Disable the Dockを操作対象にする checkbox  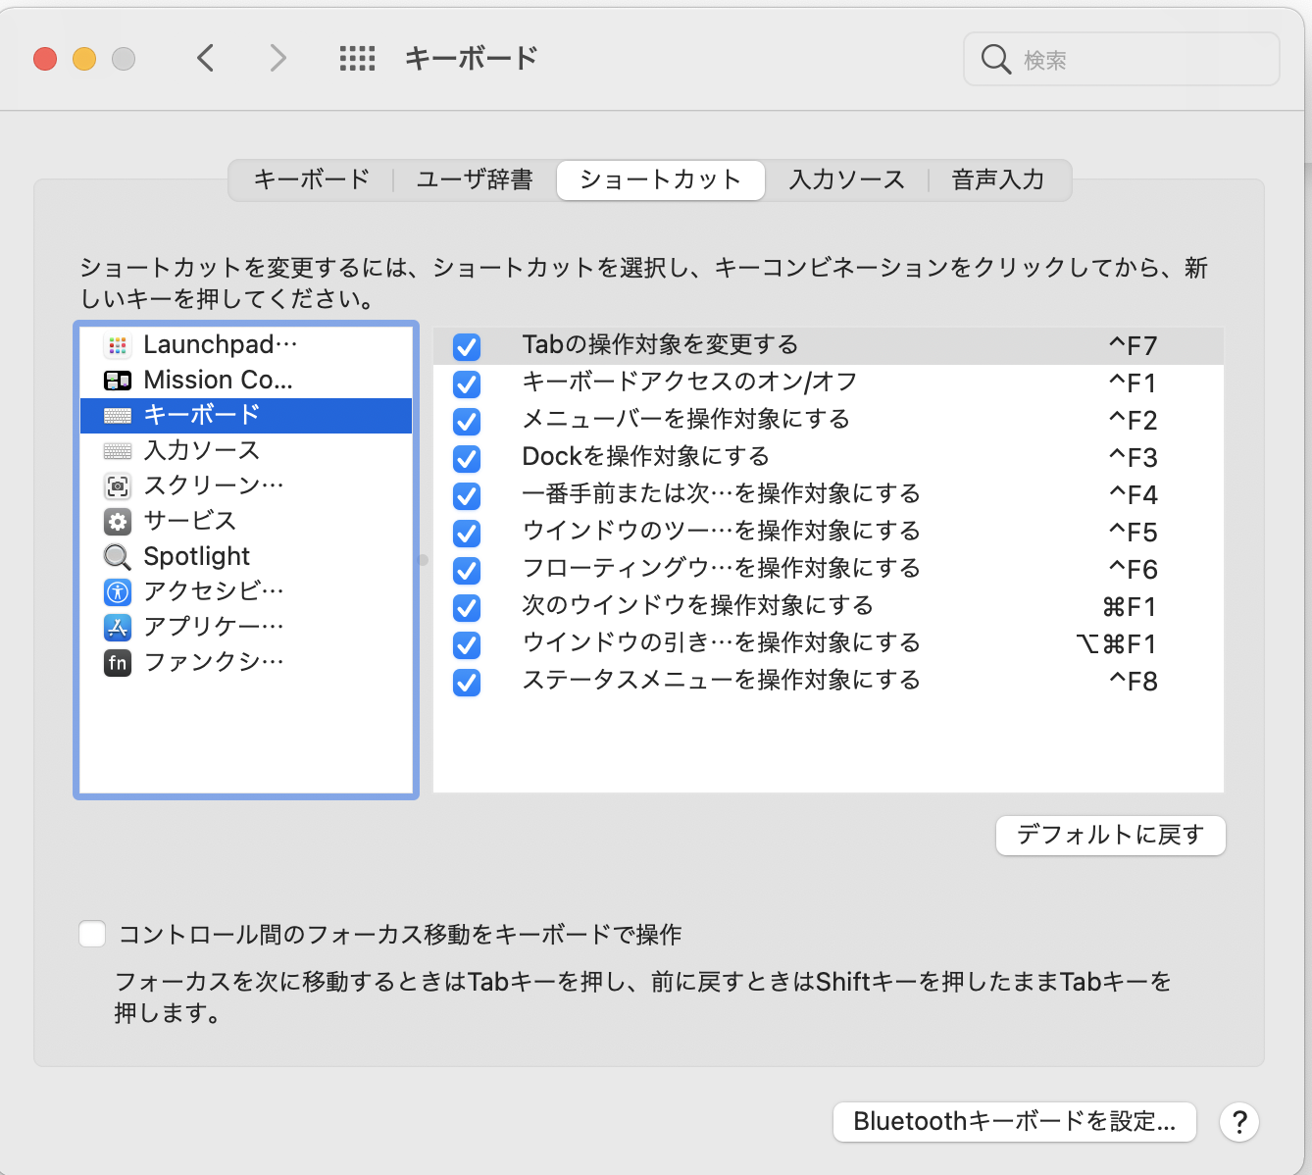click(467, 458)
